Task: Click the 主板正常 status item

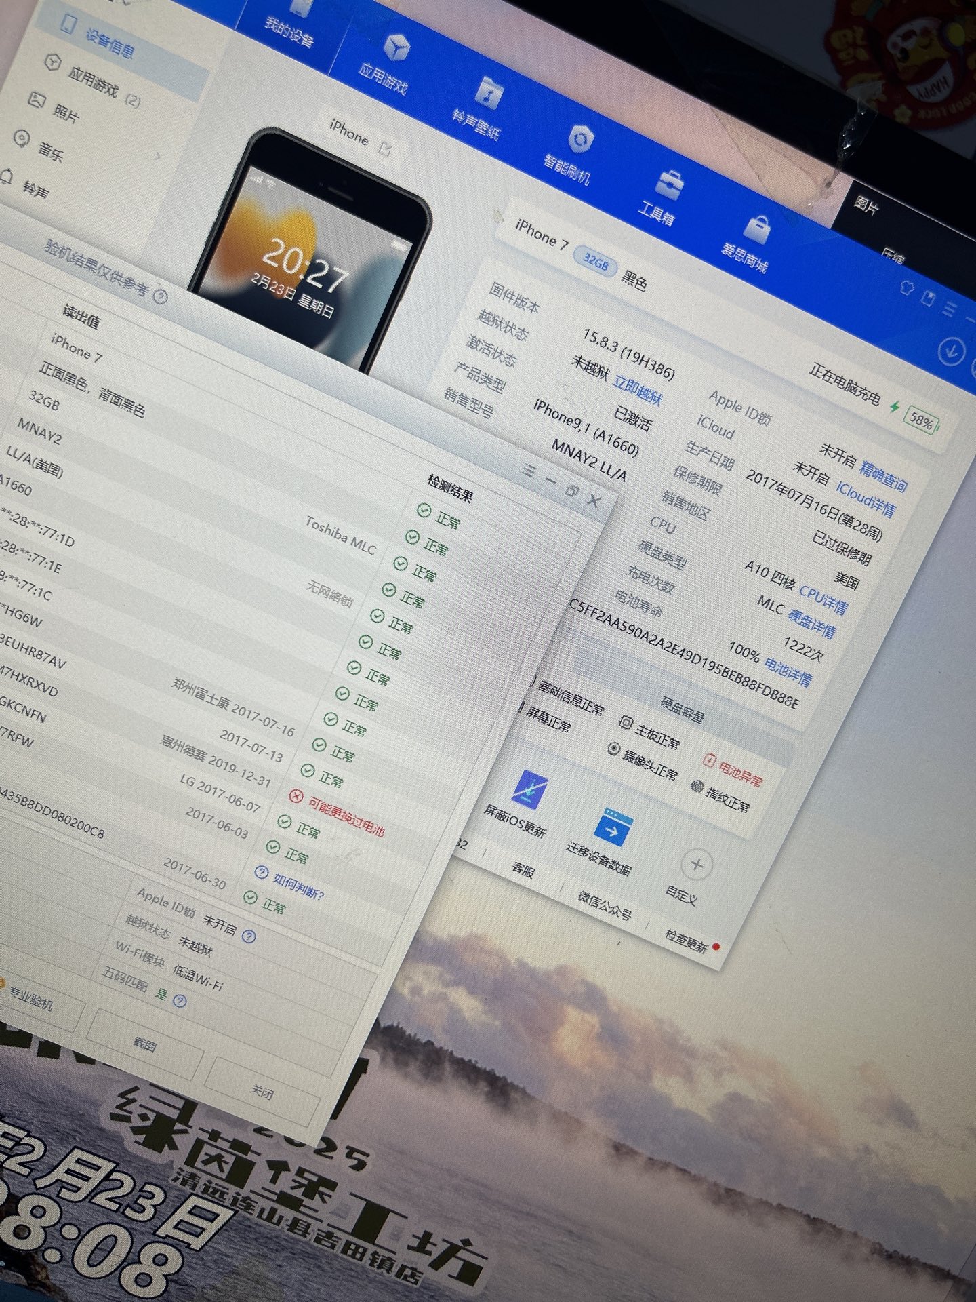Action: [x=649, y=732]
